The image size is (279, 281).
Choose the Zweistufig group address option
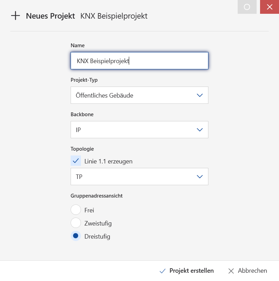coord(76,223)
